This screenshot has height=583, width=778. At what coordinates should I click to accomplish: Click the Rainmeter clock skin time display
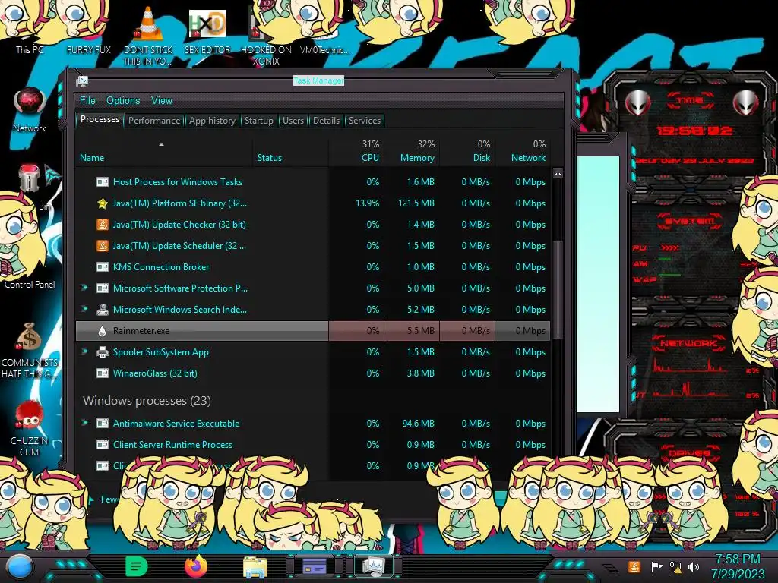coord(694,131)
